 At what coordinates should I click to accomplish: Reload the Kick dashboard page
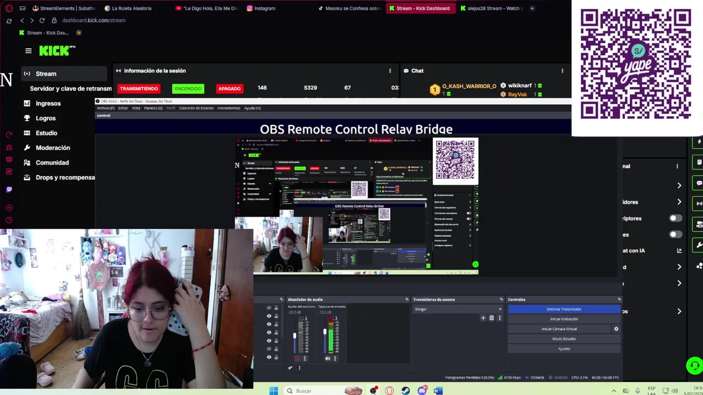42,20
